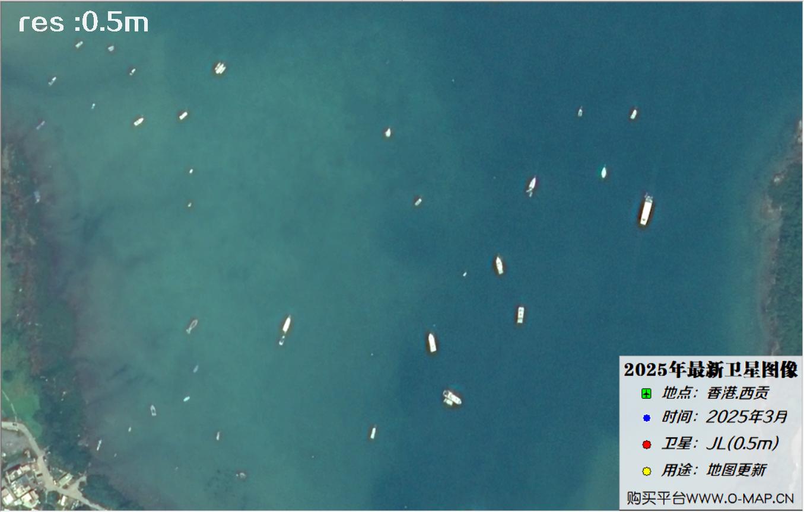Click the two boats moored together at bottom center

click(452, 398)
